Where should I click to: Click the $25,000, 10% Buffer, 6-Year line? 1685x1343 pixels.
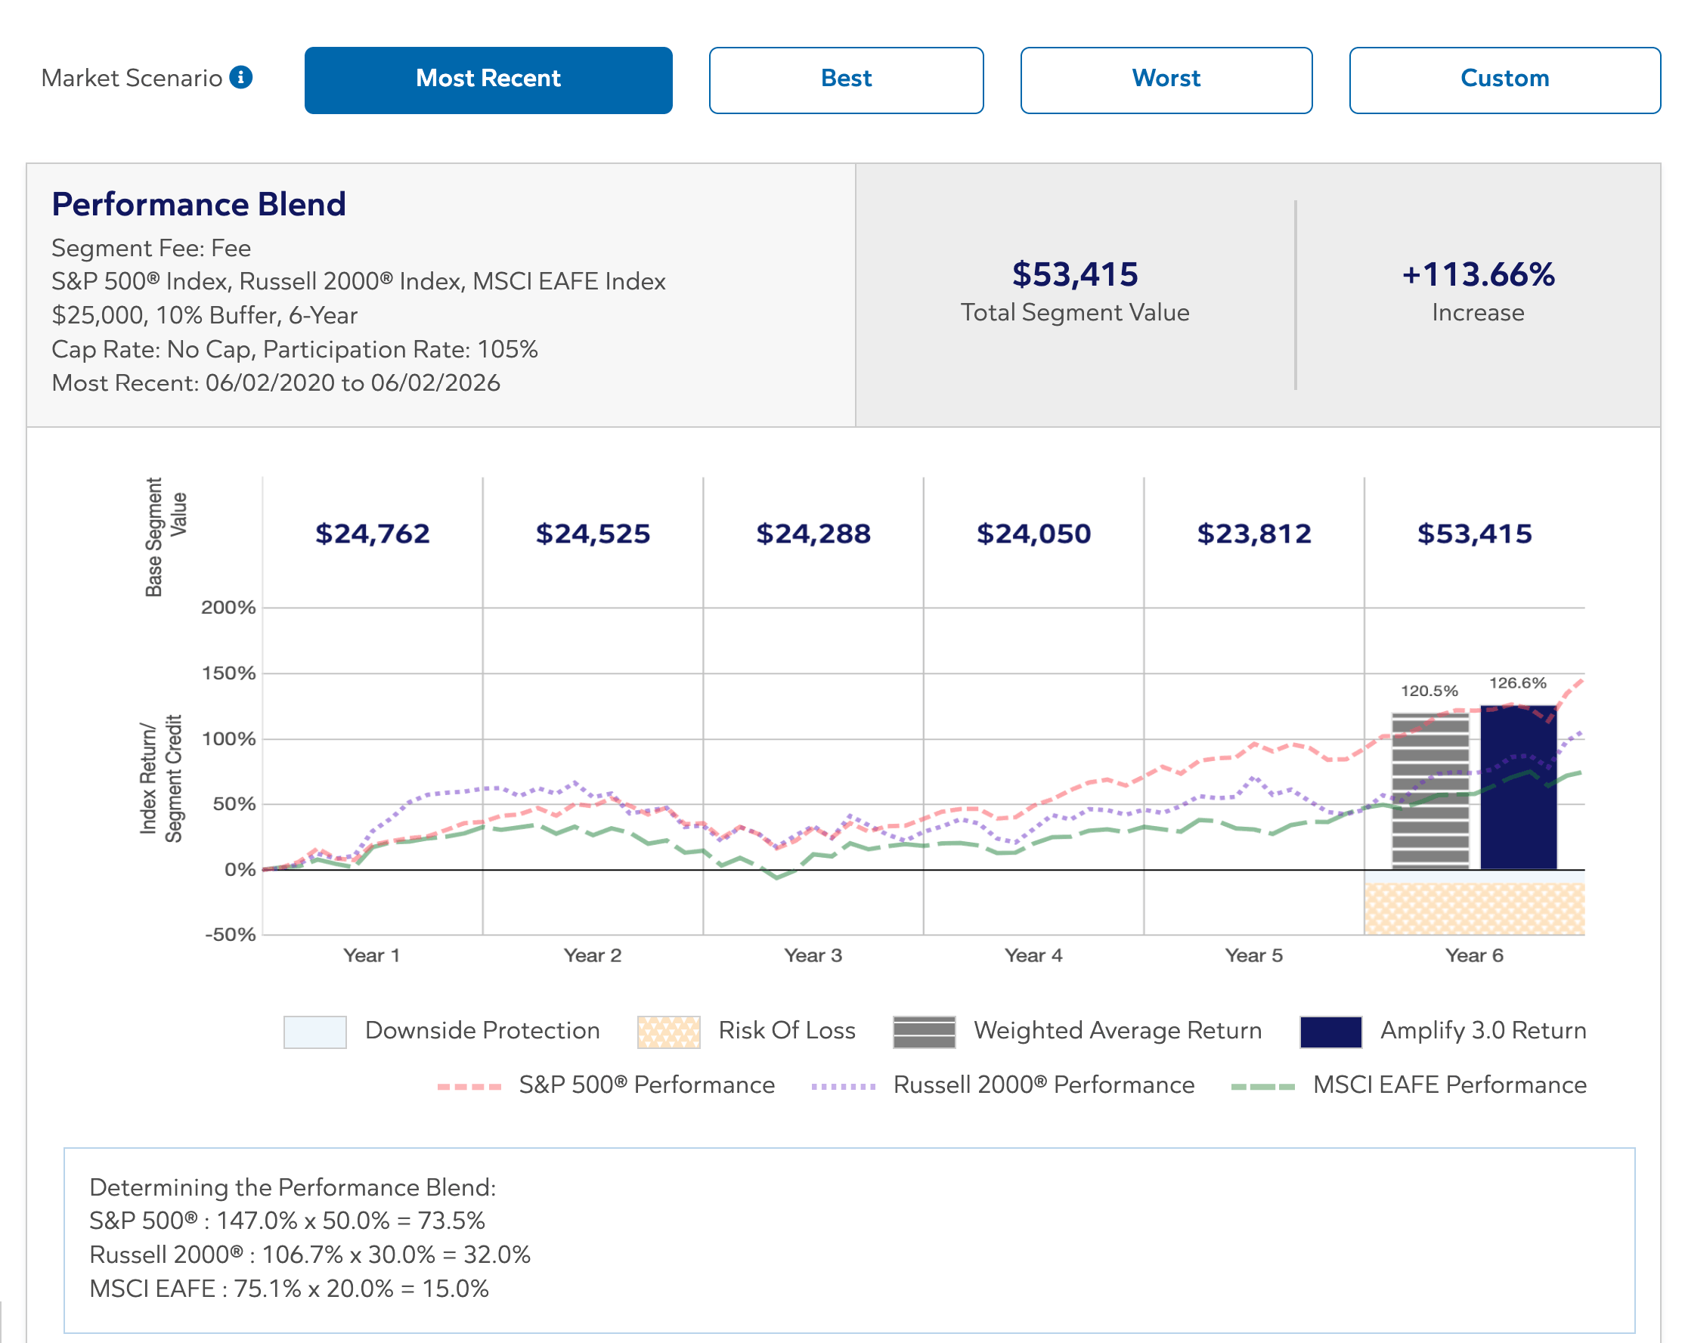point(205,316)
